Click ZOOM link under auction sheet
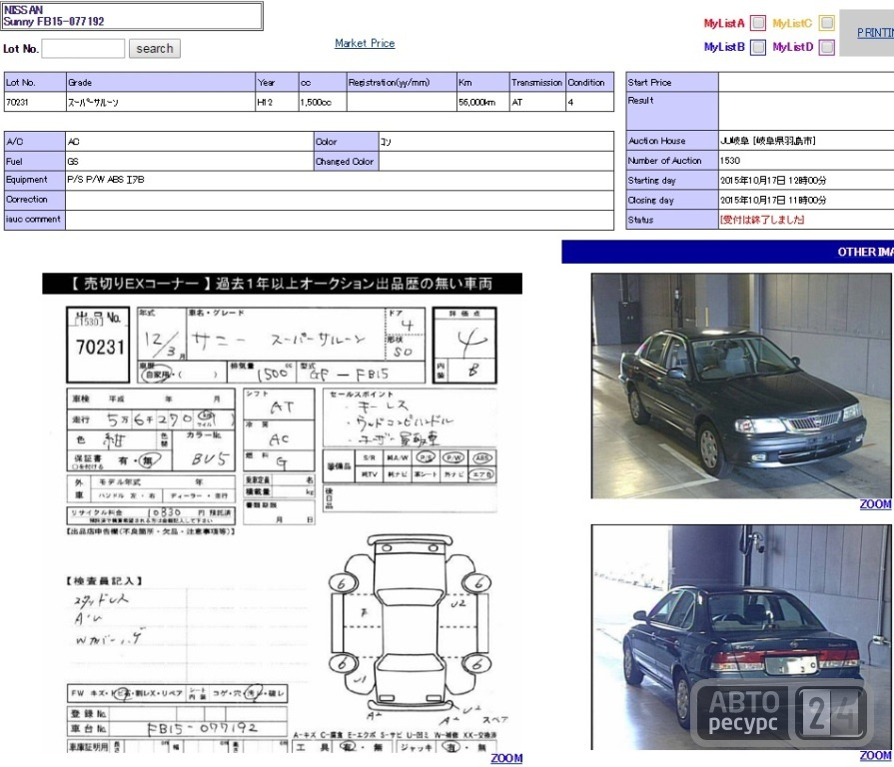The width and height of the screenshot is (894, 767). (506, 758)
